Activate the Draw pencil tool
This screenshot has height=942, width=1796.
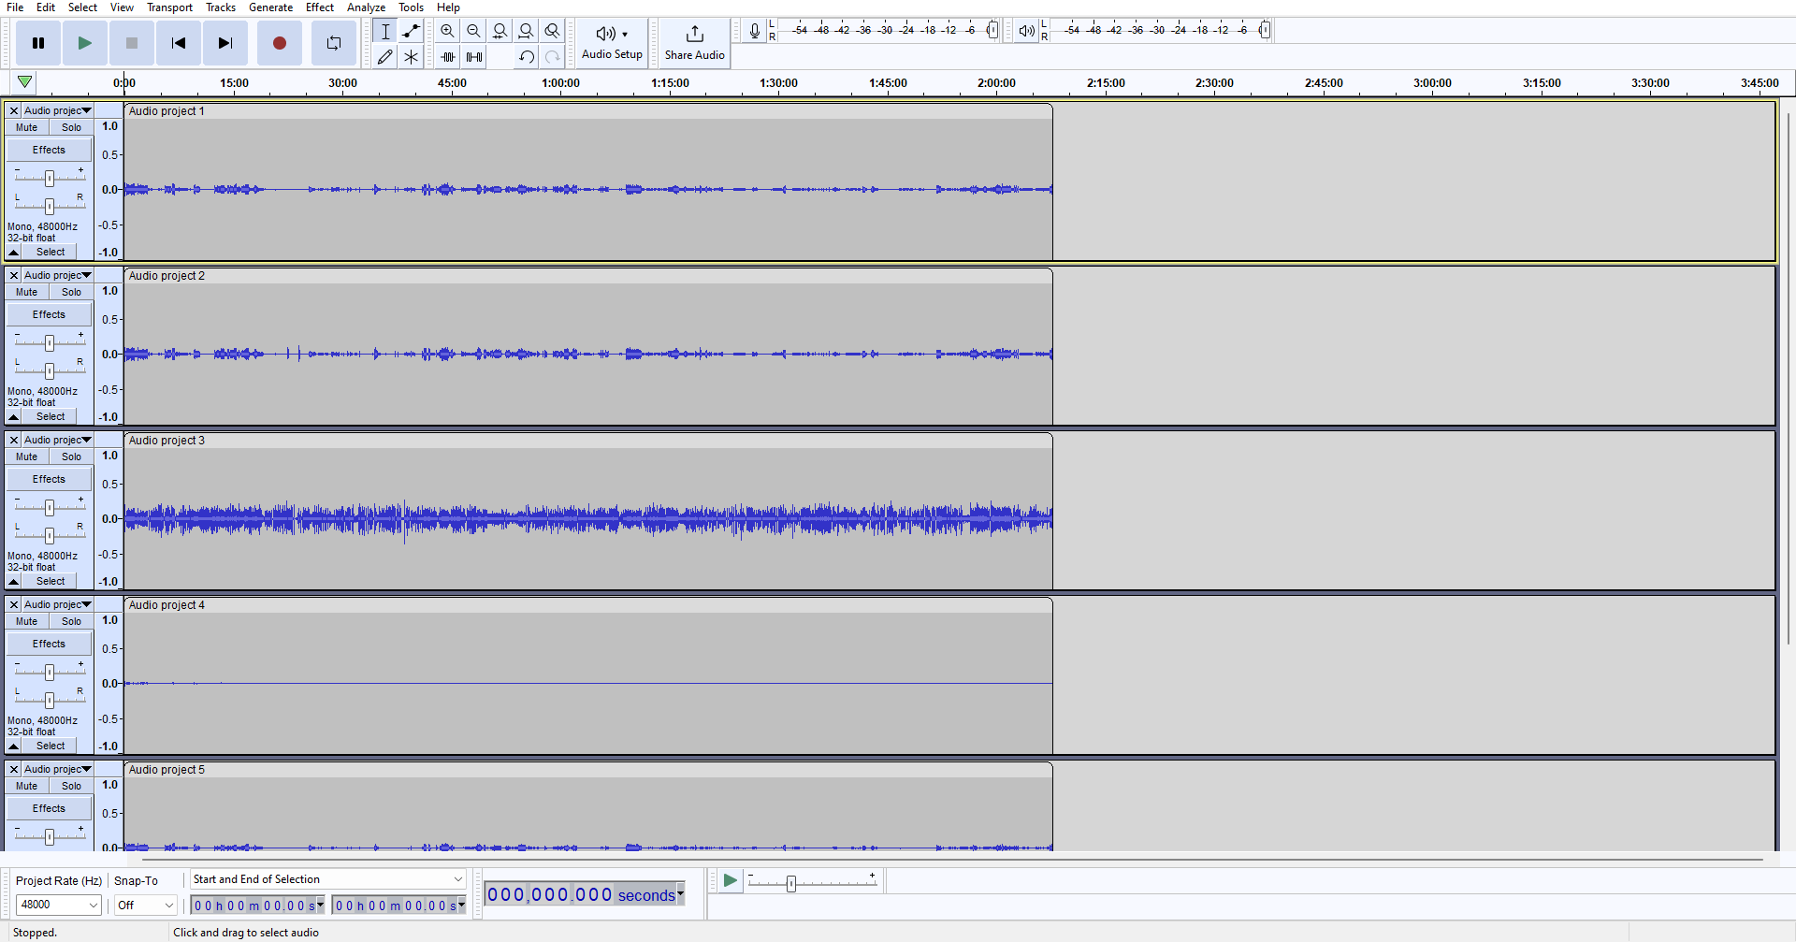[x=384, y=57]
